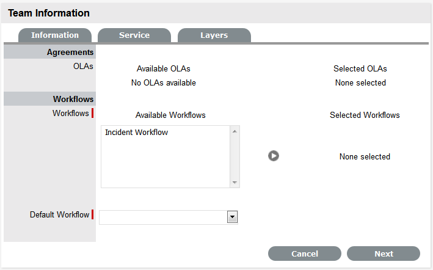
Task: Click the Available Workflows scrollbar track
Action: [235, 156]
